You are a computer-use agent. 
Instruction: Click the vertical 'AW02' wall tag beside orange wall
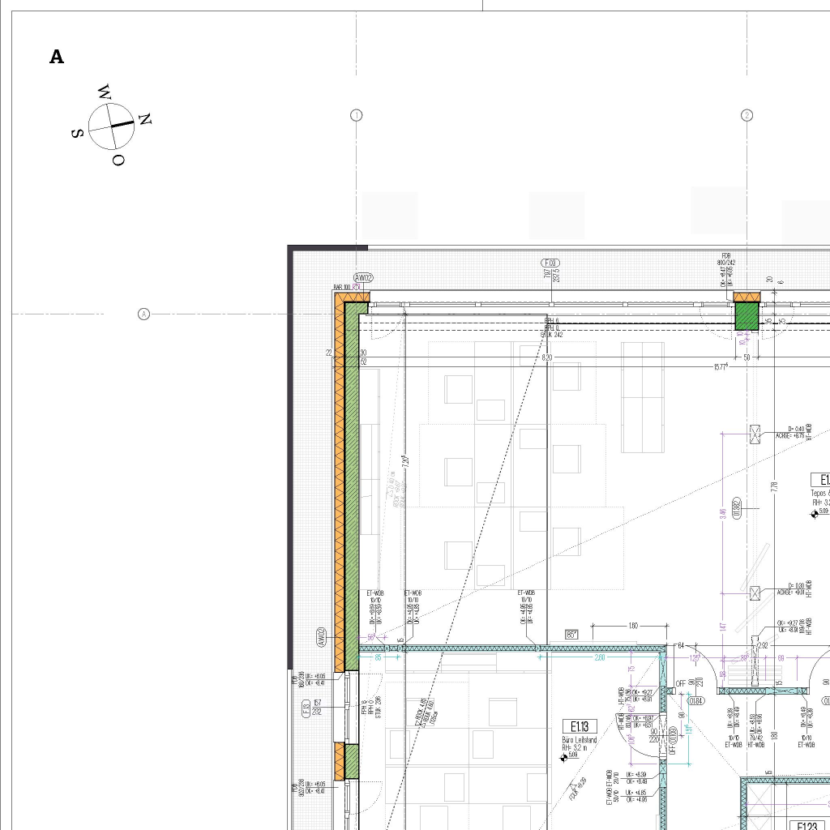321,637
